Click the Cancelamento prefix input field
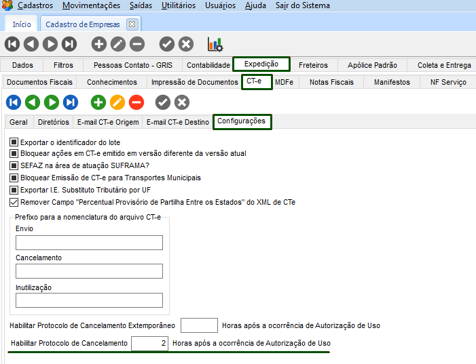Image resolution: width=476 pixels, height=364 pixels. coord(89,271)
